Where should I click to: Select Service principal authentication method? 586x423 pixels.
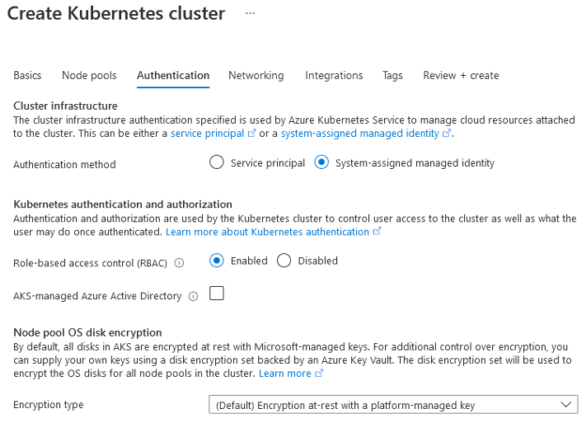(x=217, y=162)
